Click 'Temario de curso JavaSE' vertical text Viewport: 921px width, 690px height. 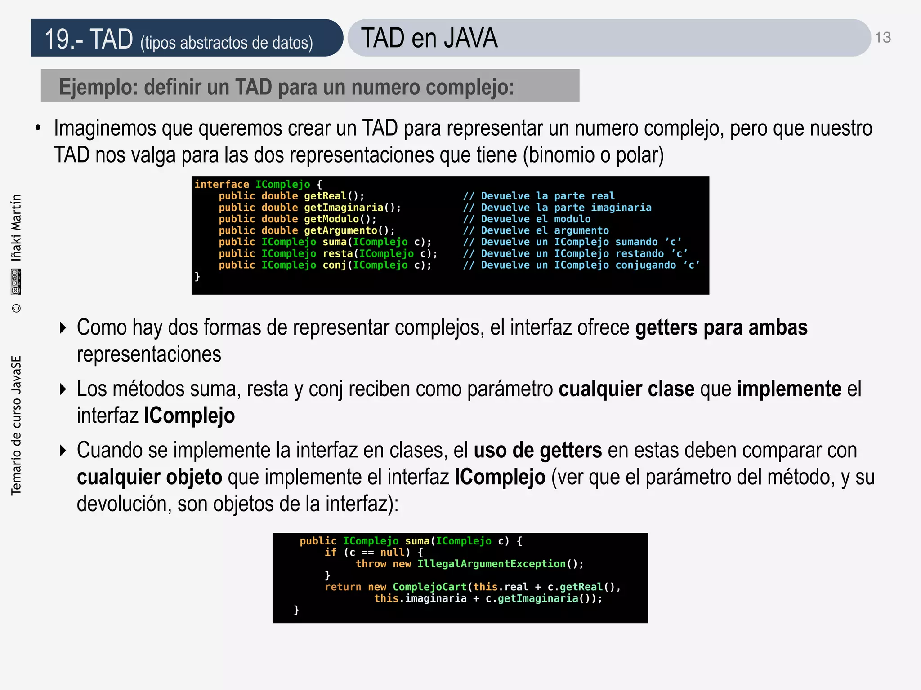tap(16, 425)
